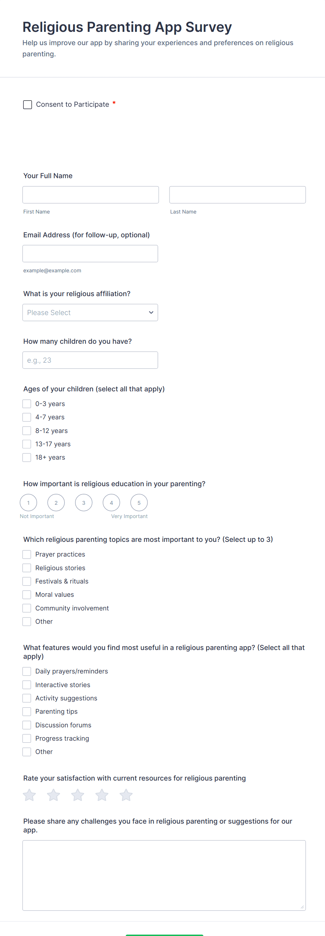Click the first satisfaction star

tap(29, 795)
